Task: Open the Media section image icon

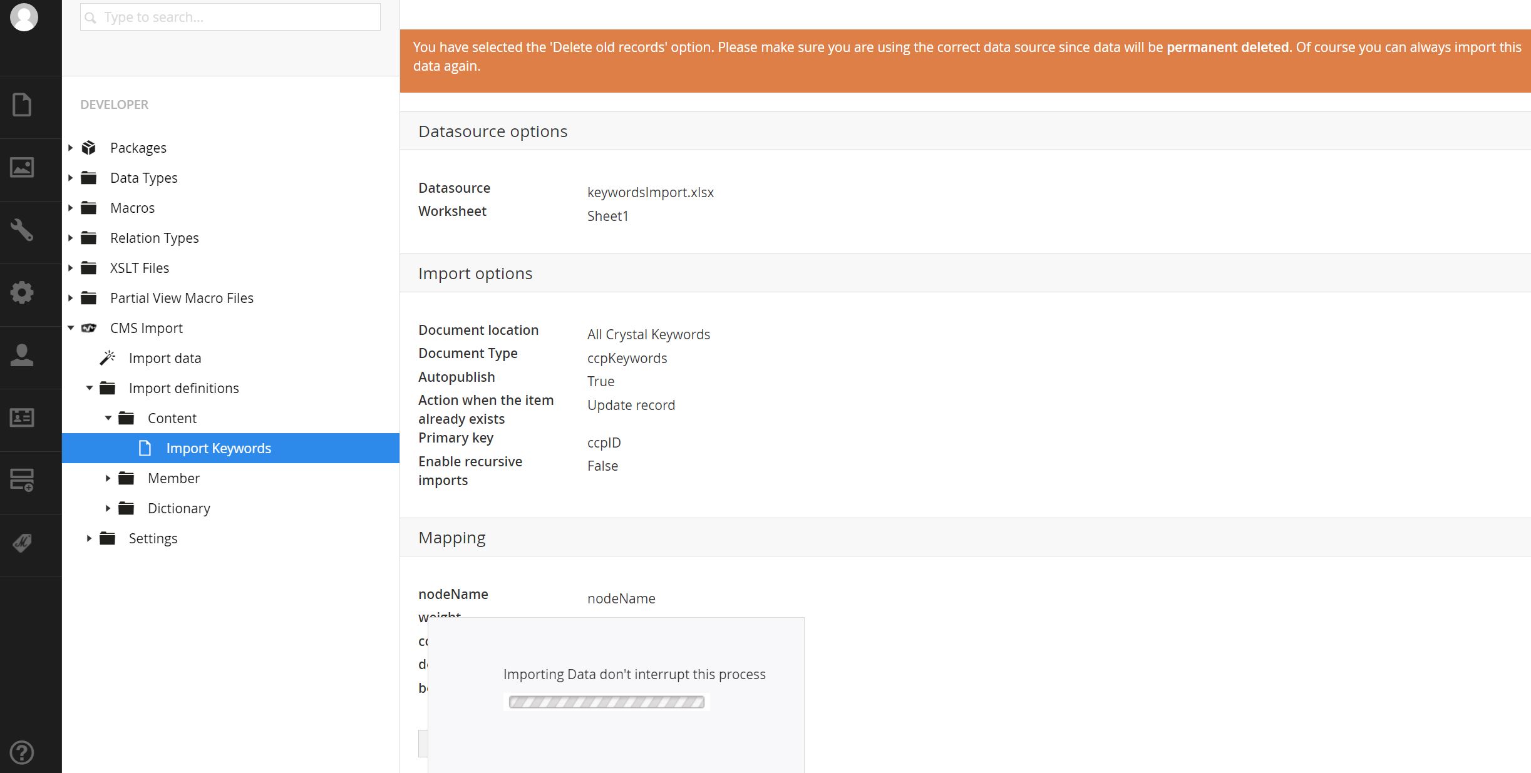Action: [x=22, y=167]
